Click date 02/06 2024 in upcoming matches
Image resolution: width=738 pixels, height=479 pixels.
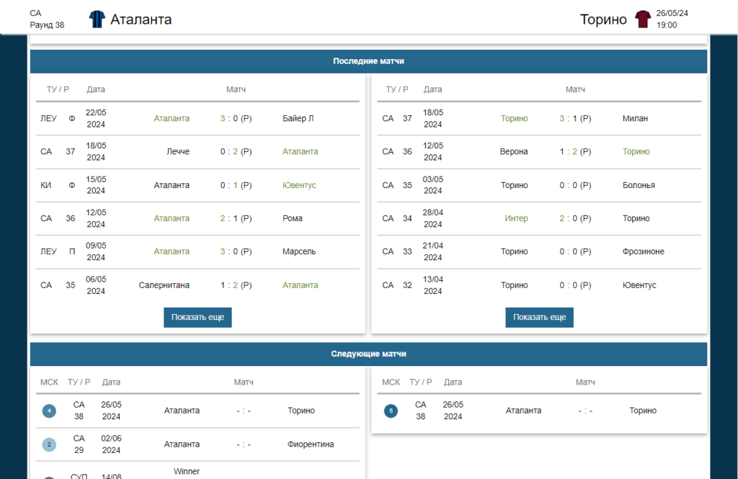tap(111, 444)
